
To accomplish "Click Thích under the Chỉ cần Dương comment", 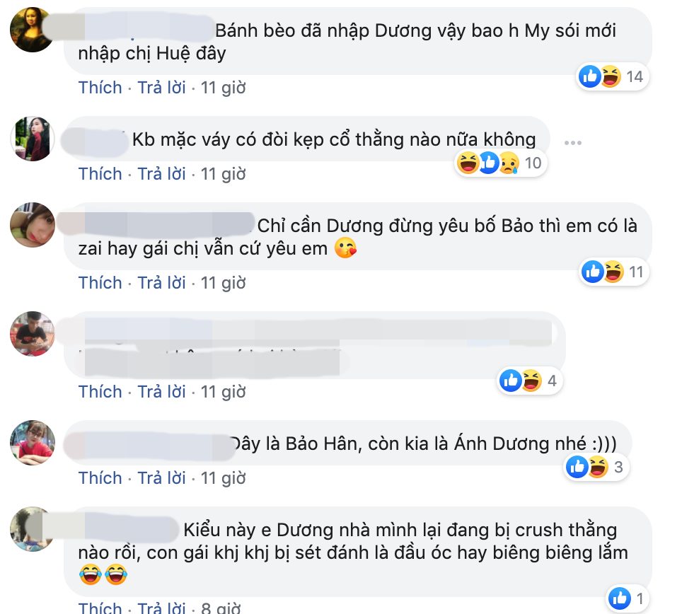I will pos(100,283).
